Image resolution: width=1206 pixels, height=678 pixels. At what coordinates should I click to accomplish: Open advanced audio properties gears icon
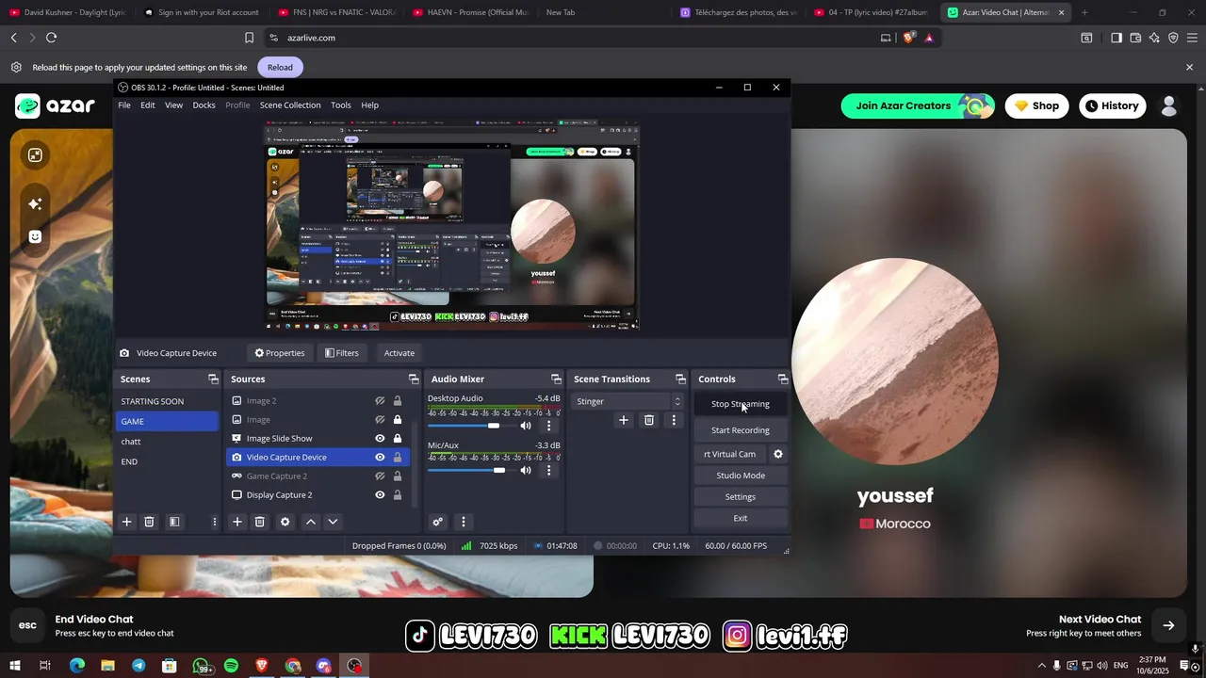pos(437,522)
